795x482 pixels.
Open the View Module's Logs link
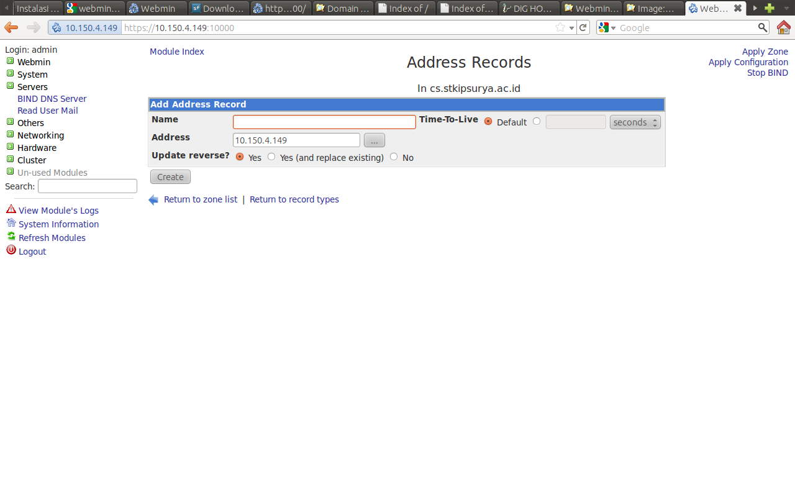(58, 211)
